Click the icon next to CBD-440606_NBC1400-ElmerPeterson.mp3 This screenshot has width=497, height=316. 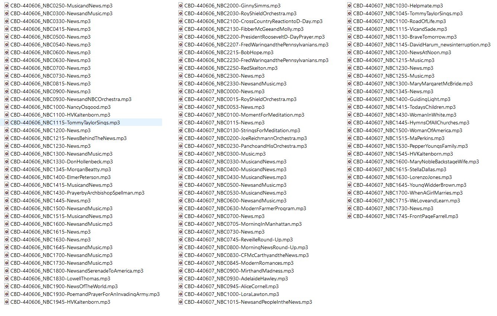click(x=7, y=177)
